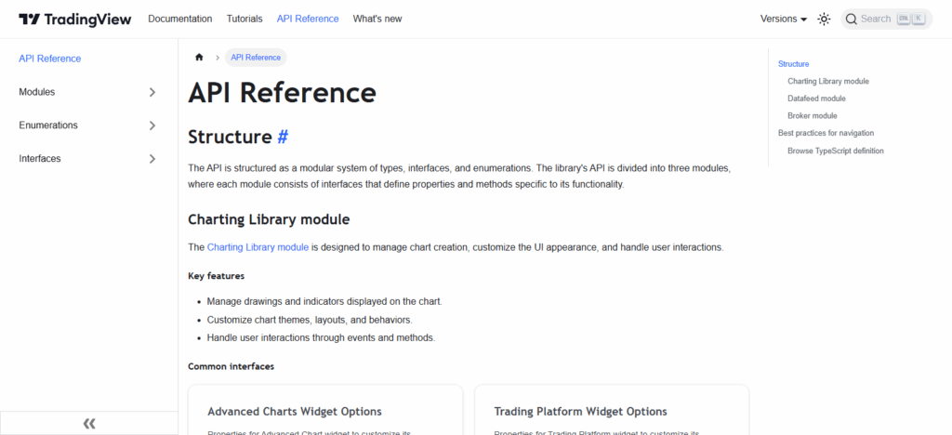Image resolution: width=952 pixels, height=435 pixels.
Task: Click the home breadcrumb icon
Action: point(199,58)
